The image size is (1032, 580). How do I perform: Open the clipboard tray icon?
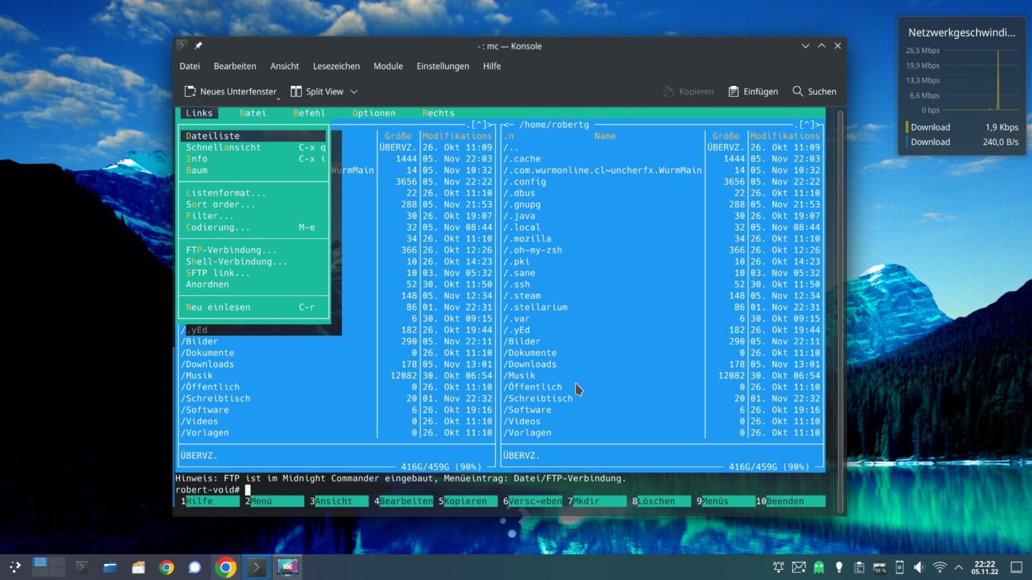point(859,567)
